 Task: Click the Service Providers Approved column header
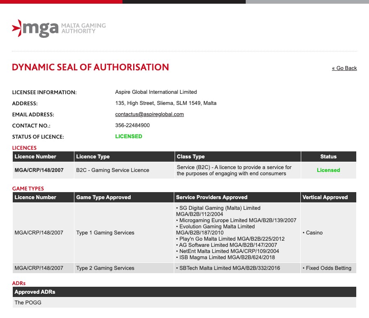(x=237, y=197)
